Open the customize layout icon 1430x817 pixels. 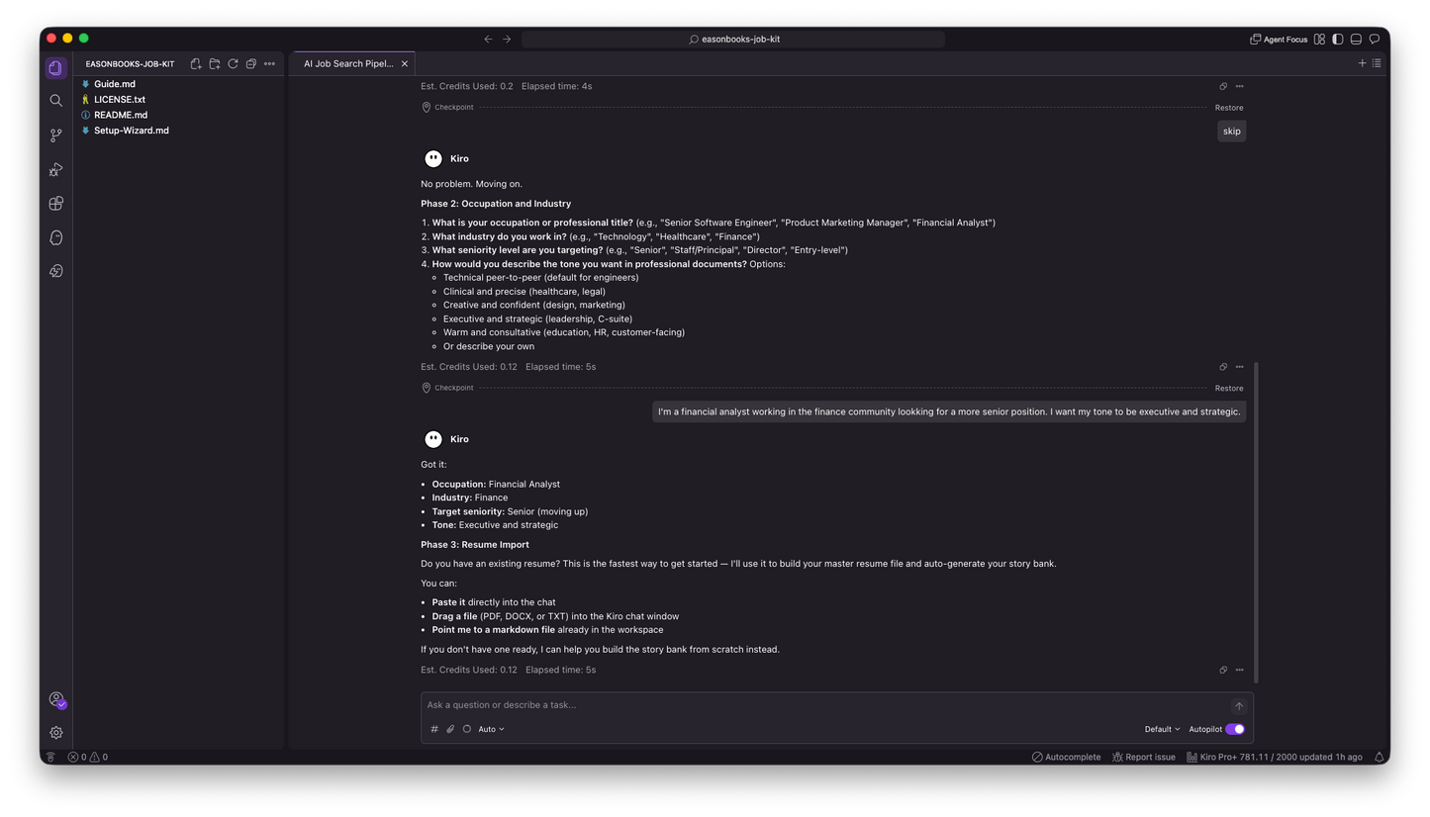click(1319, 40)
